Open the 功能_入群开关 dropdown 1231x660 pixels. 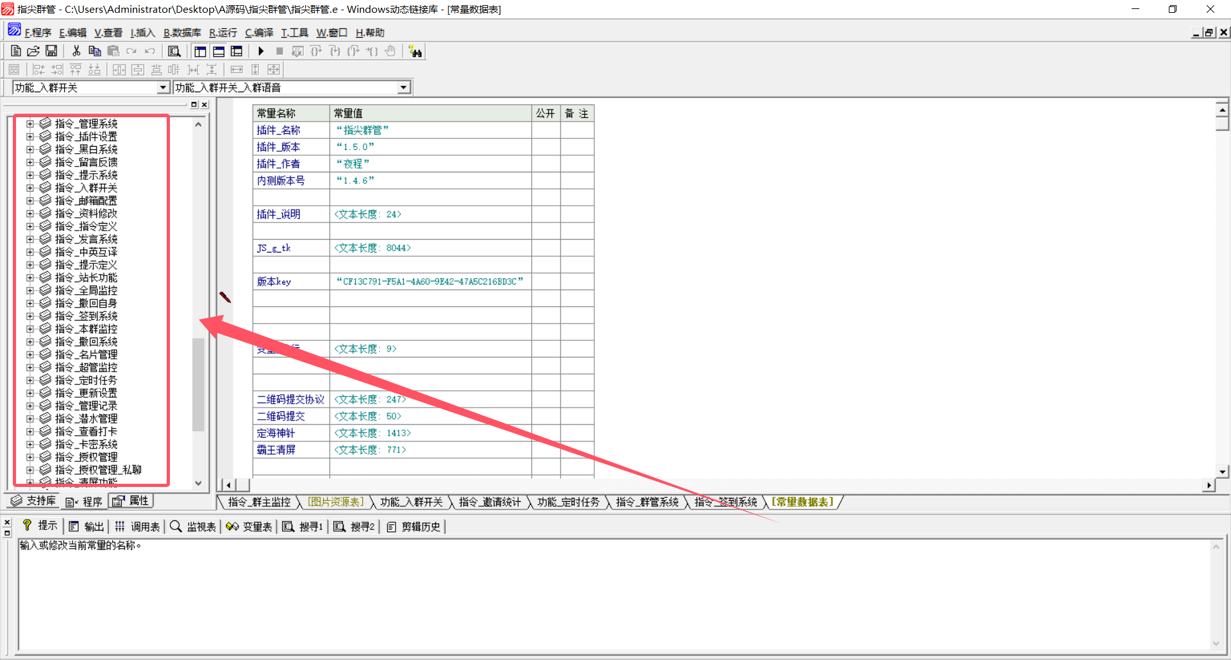163,88
